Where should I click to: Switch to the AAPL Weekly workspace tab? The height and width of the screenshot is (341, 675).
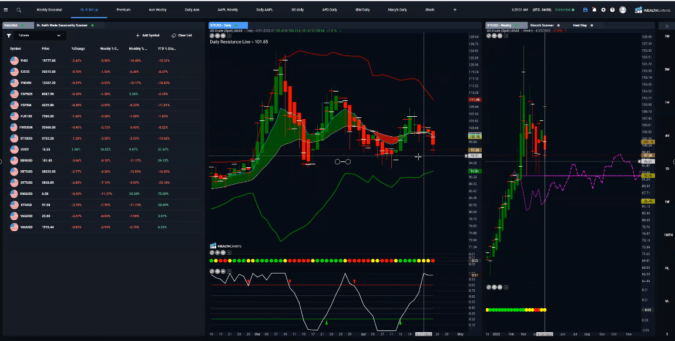tap(227, 9)
